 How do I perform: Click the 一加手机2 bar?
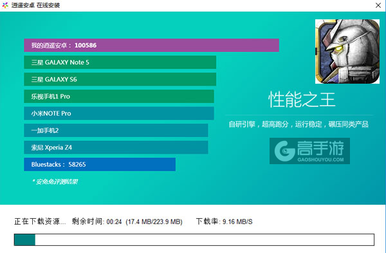[116, 130]
